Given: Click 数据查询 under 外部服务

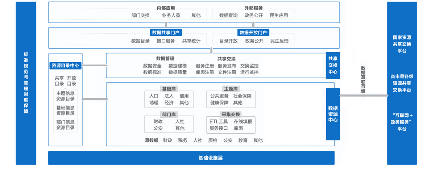Looking at the screenshot, I should (228, 16).
